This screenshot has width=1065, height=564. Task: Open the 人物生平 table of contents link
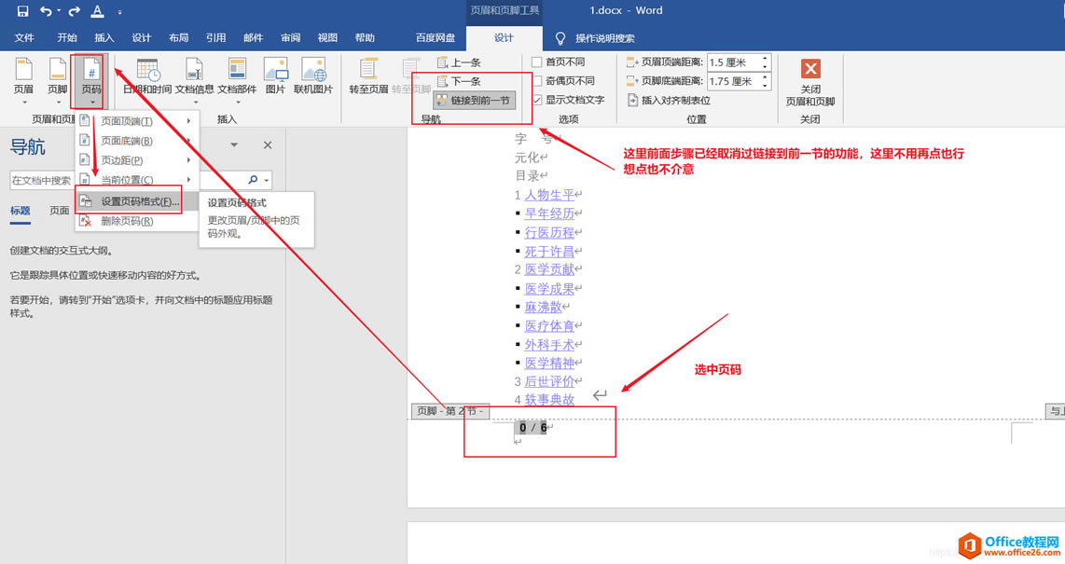(x=549, y=195)
